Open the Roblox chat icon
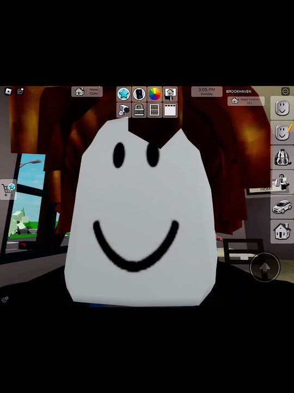 21,91
